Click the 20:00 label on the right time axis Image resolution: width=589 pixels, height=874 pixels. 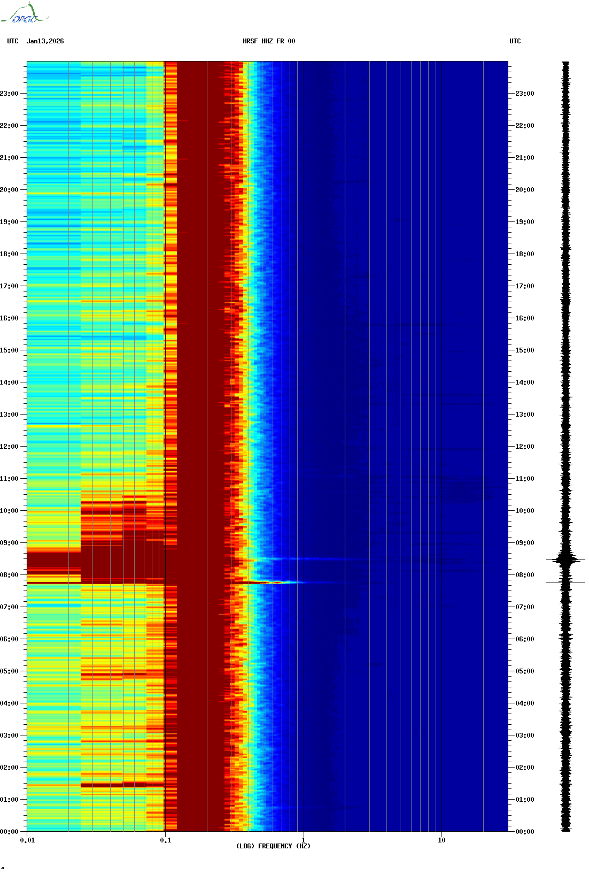(525, 190)
